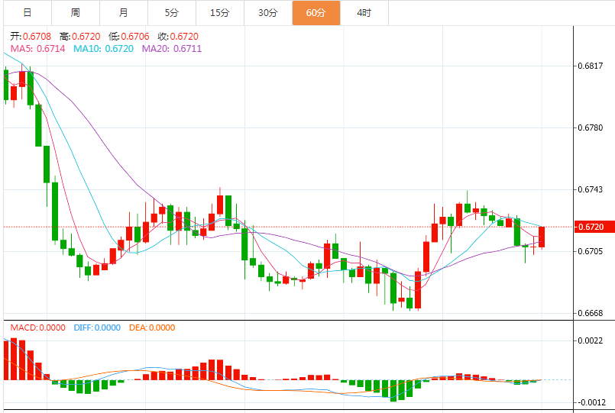This screenshot has height=413, width=615.
Task: Click the DEA value label
Action: 152,327
